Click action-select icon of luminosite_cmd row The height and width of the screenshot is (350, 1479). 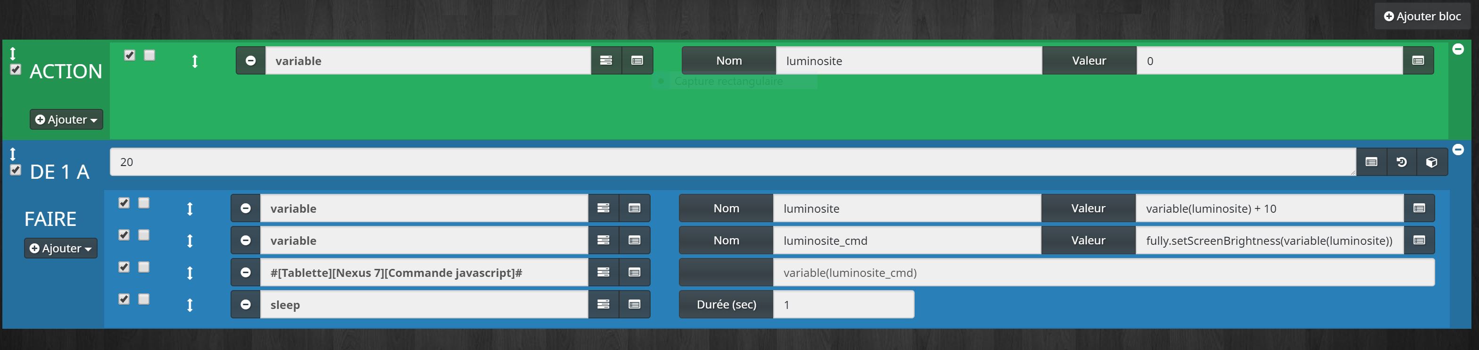[603, 240]
